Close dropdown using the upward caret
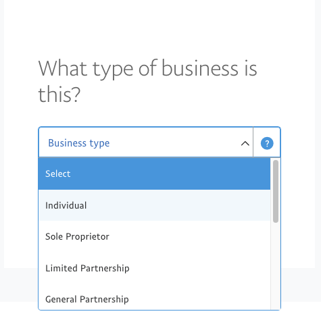321x322 pixels. pyautogui.click(x=245, y=143)
